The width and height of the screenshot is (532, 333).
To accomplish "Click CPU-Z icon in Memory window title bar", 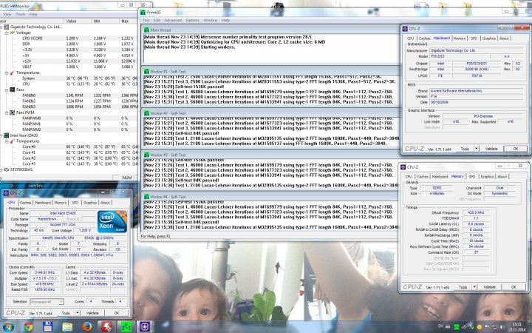I will pyautogui.click(x=403, y=167).
